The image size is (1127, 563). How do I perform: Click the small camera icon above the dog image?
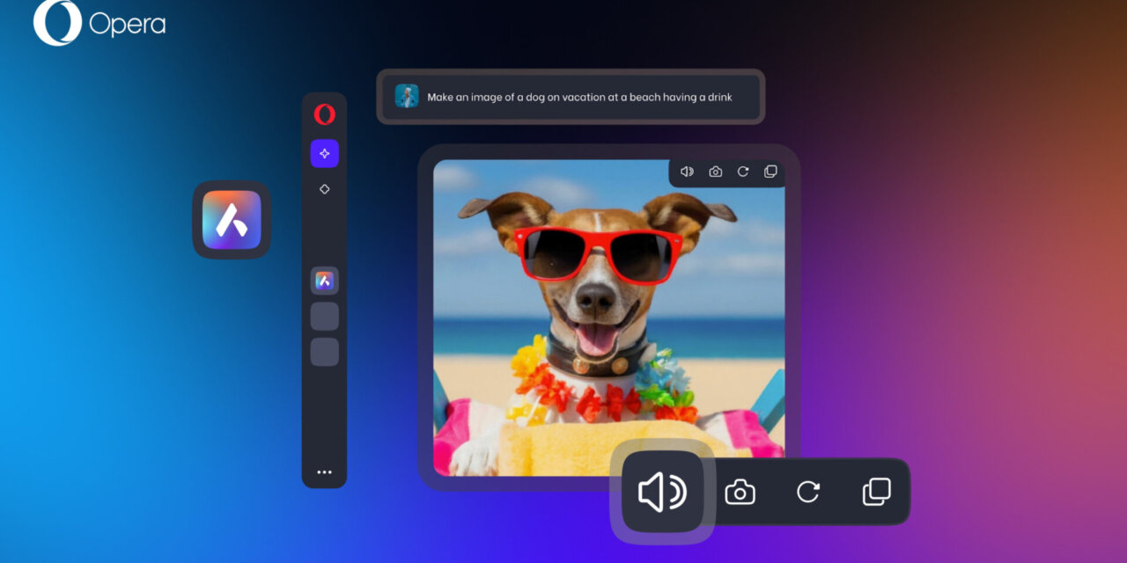(715, 172)
